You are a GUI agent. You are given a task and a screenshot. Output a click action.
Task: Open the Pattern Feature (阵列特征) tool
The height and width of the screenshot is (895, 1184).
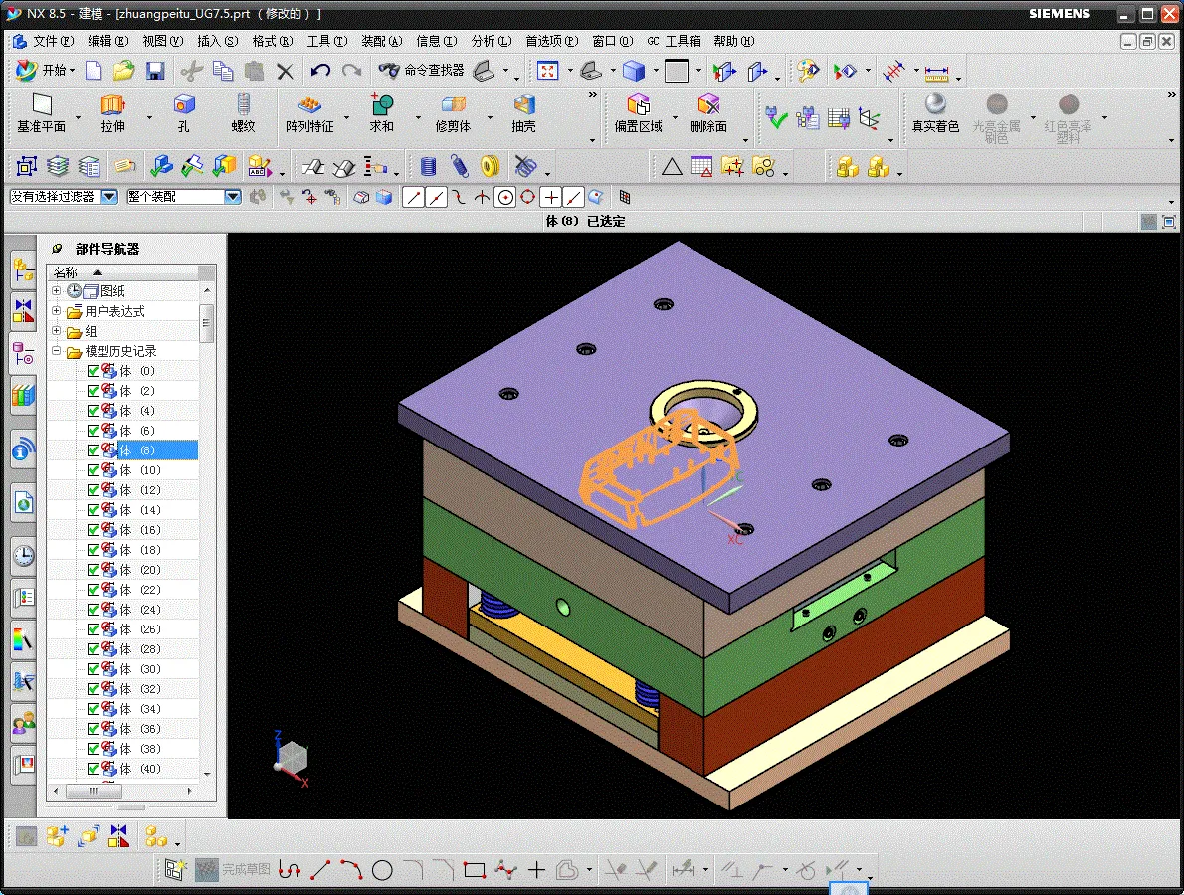[x=309, y=114]
